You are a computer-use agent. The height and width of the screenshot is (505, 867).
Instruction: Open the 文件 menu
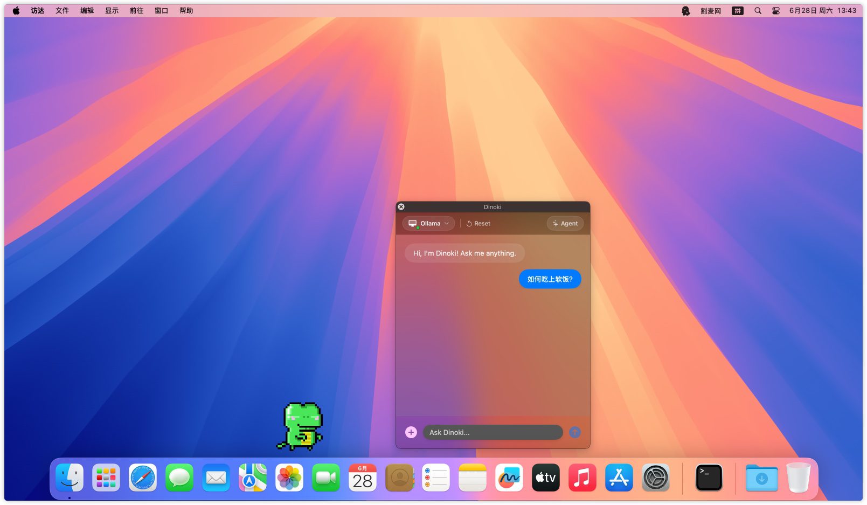click(63, 11)
